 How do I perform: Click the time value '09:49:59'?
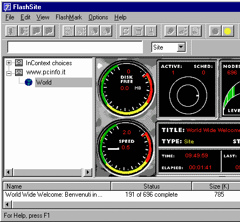196,155
